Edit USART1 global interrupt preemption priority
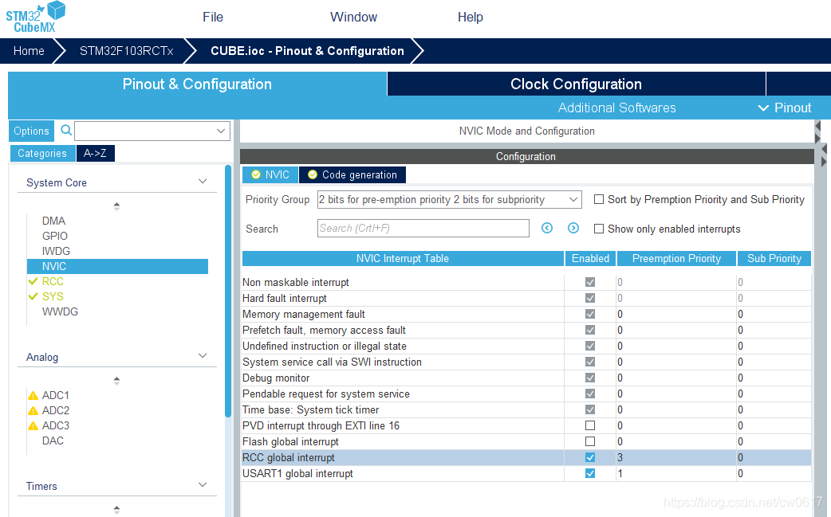Screen dimensions: 831x517 [x=675, y=473]
